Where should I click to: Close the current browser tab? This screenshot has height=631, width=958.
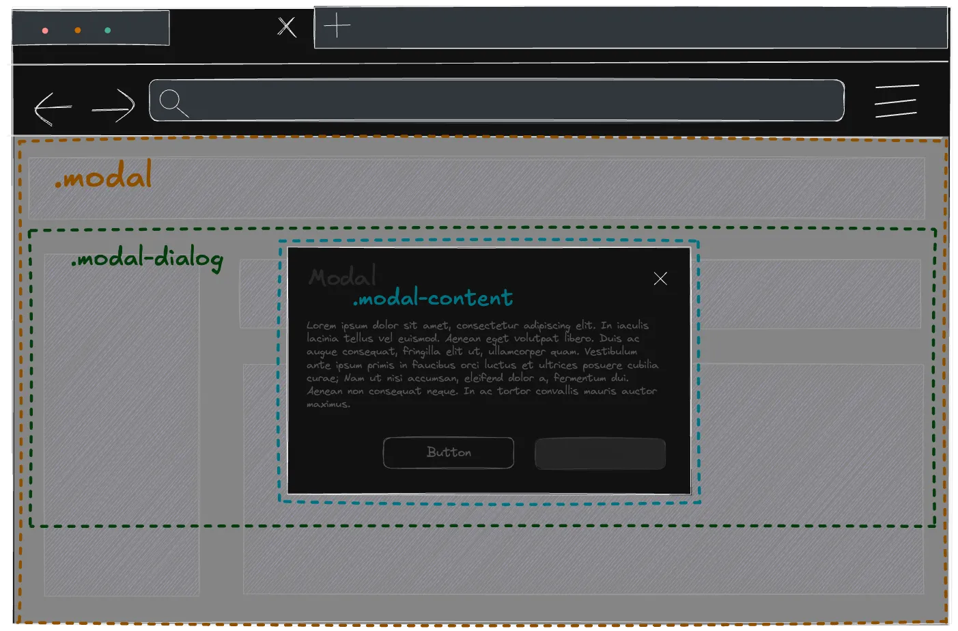[x=287, y=27]
